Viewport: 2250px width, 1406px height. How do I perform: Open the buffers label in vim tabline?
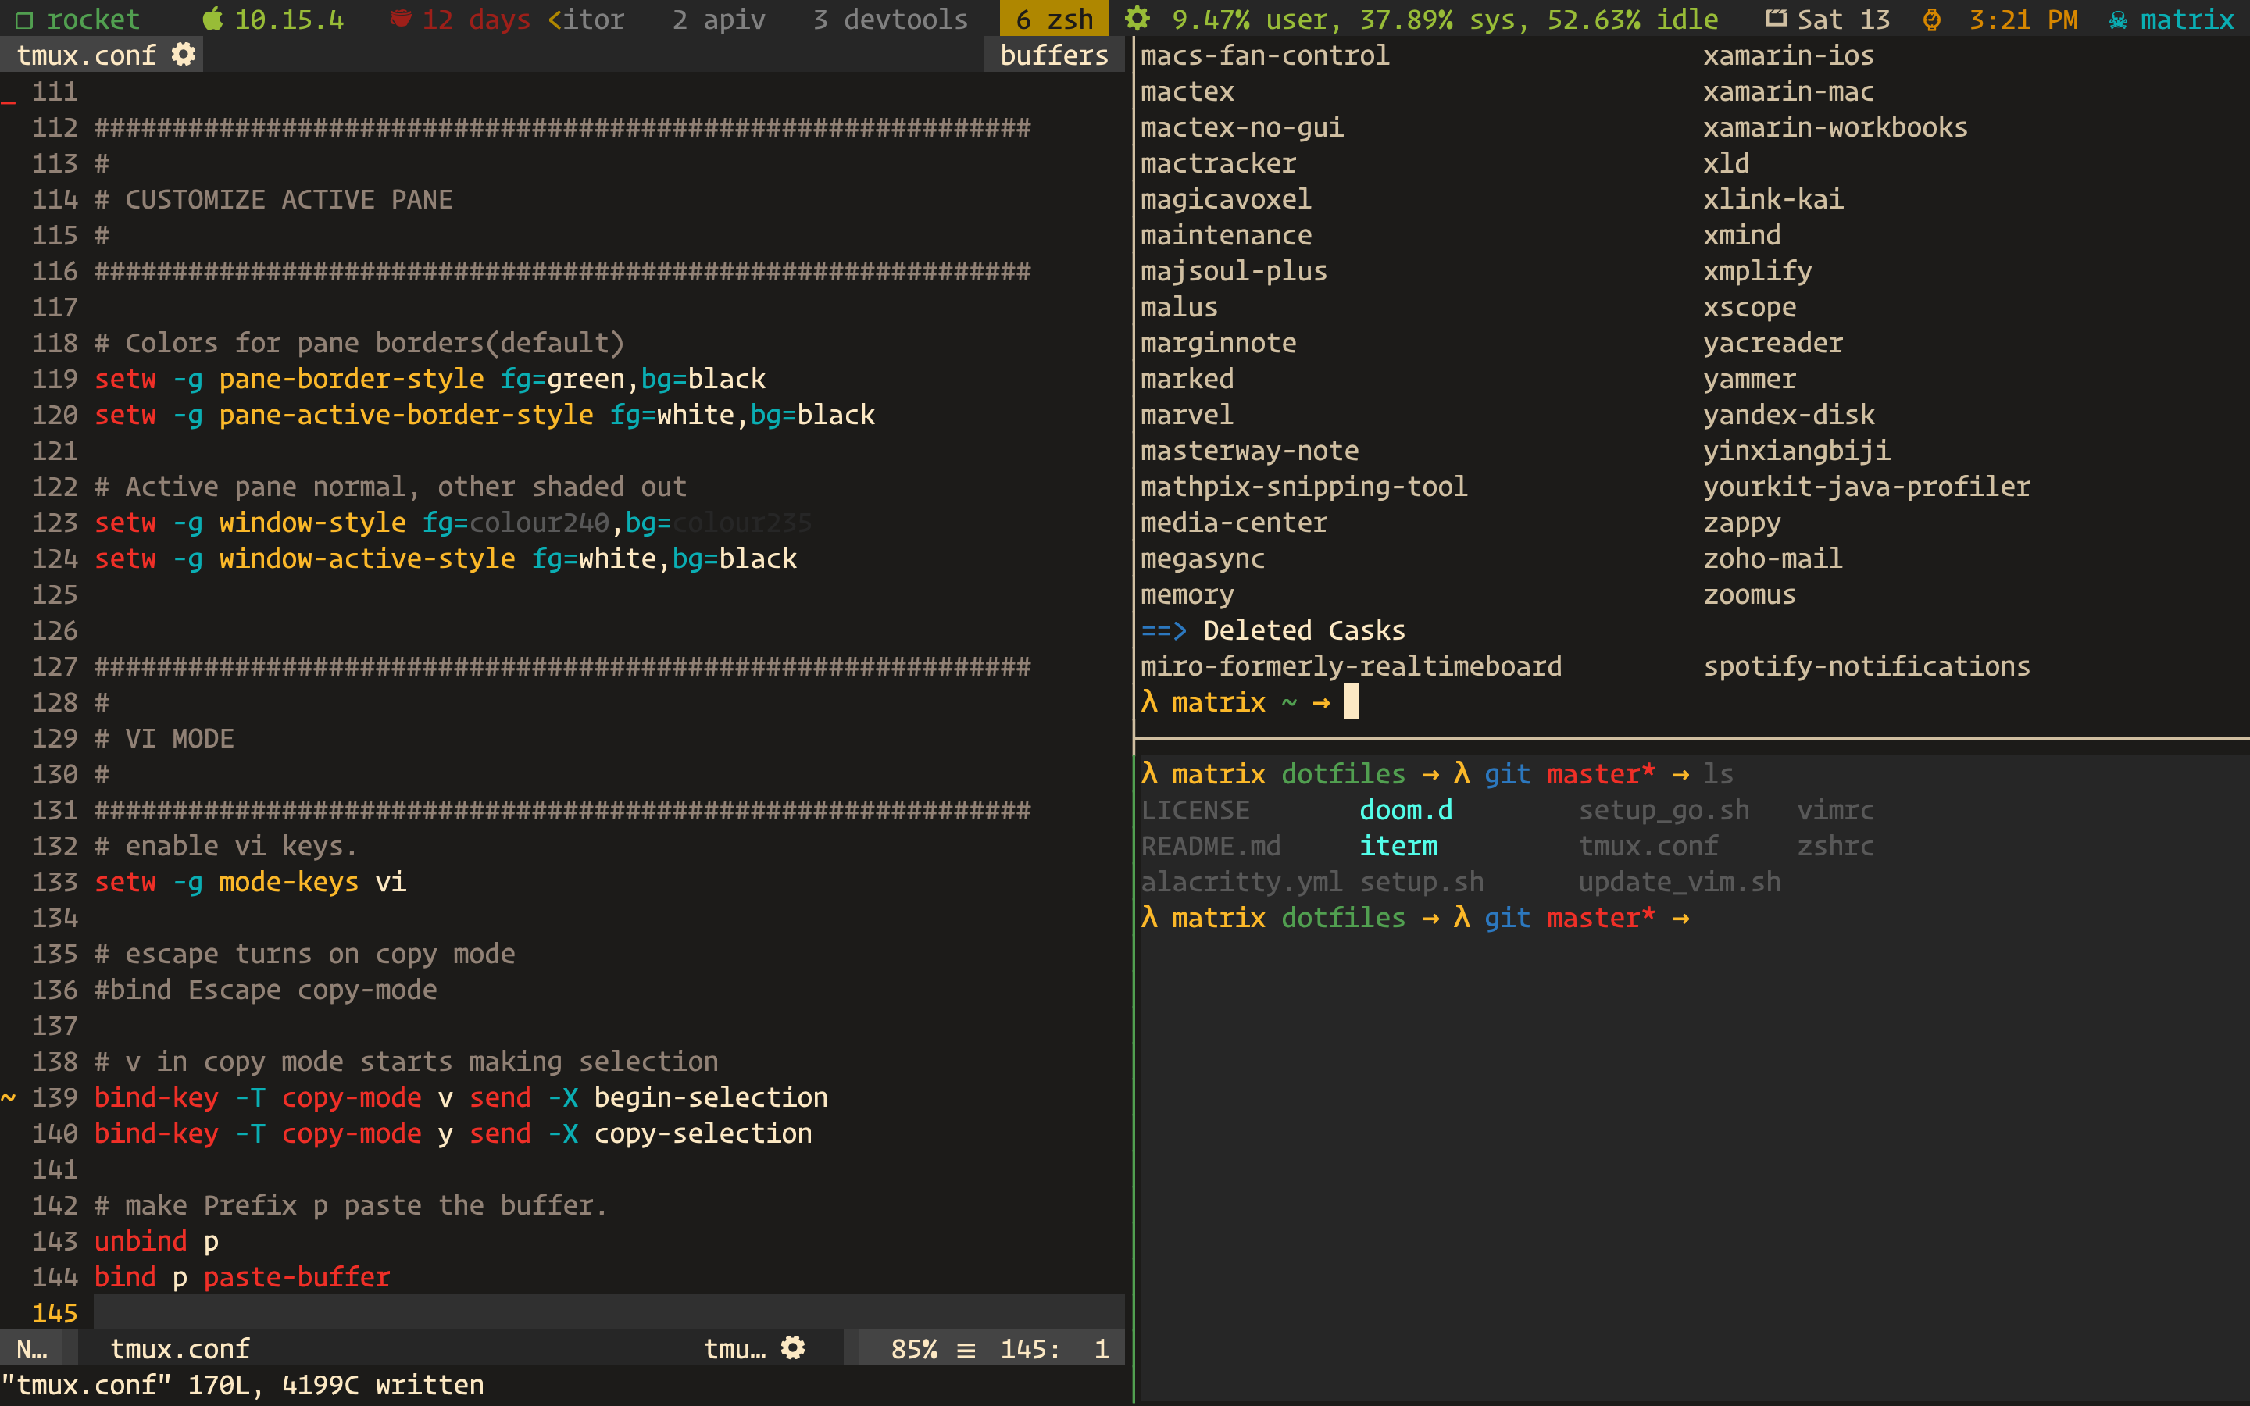(1053, 55)
